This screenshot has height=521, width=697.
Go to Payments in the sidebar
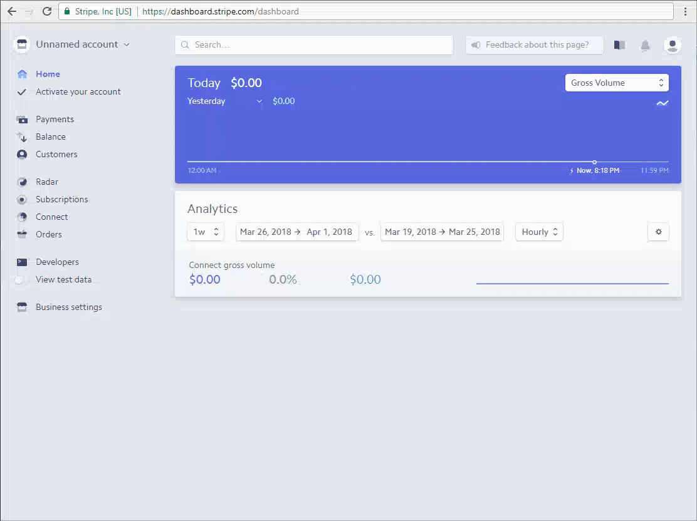click(55, 120)
